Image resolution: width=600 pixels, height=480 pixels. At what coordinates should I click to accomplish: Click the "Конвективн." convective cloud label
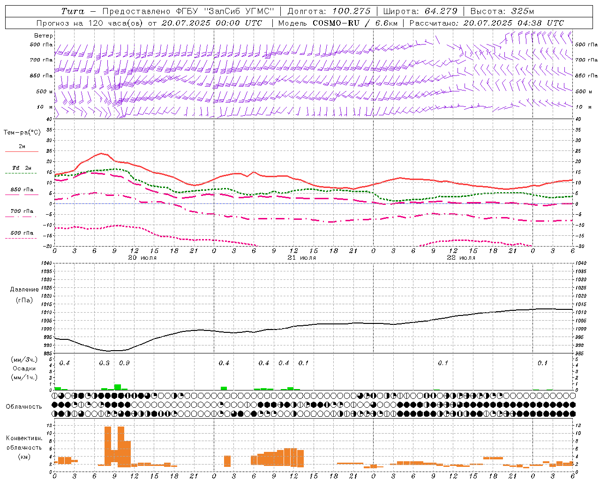[24, 438]
